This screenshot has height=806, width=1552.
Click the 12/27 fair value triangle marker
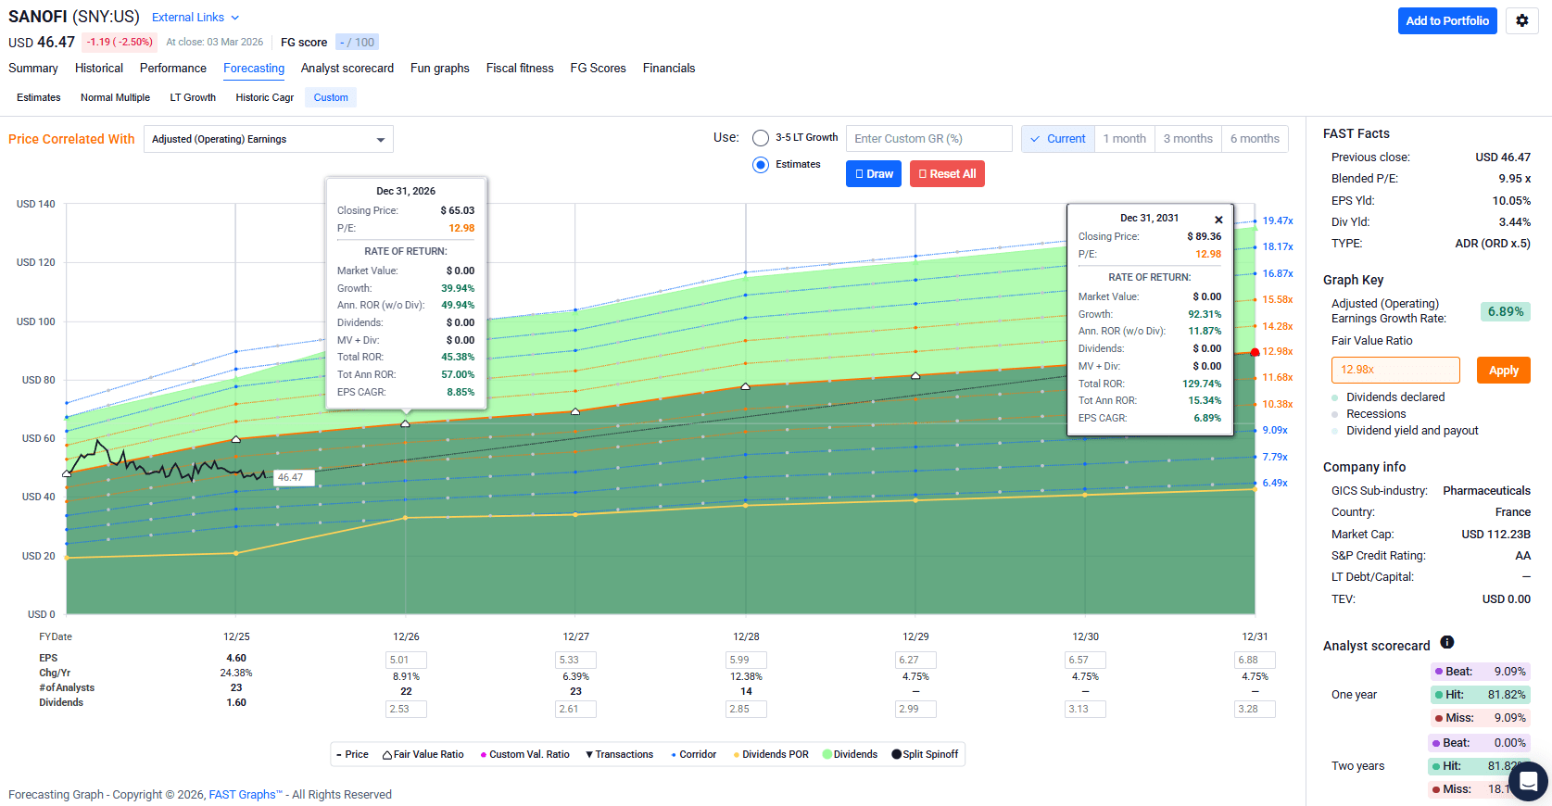[575, 411]
